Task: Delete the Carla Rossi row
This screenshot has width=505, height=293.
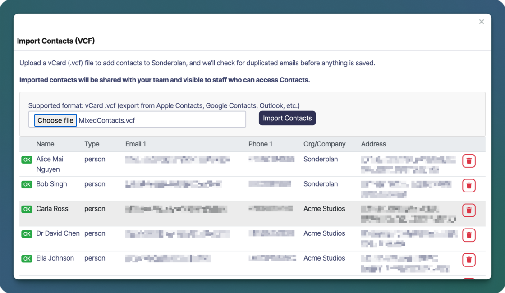Action: tap(468, 210)
